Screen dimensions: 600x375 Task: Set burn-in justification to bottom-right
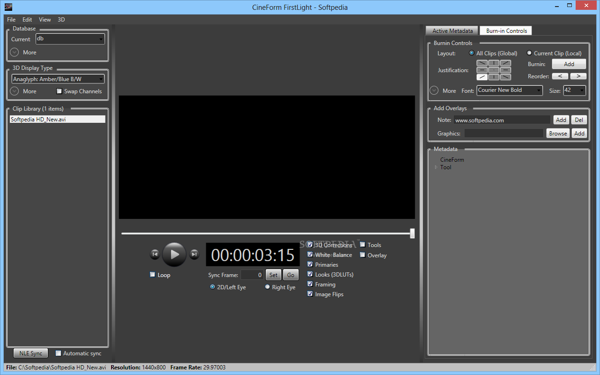pyautogui.click(x=505, y=77)
